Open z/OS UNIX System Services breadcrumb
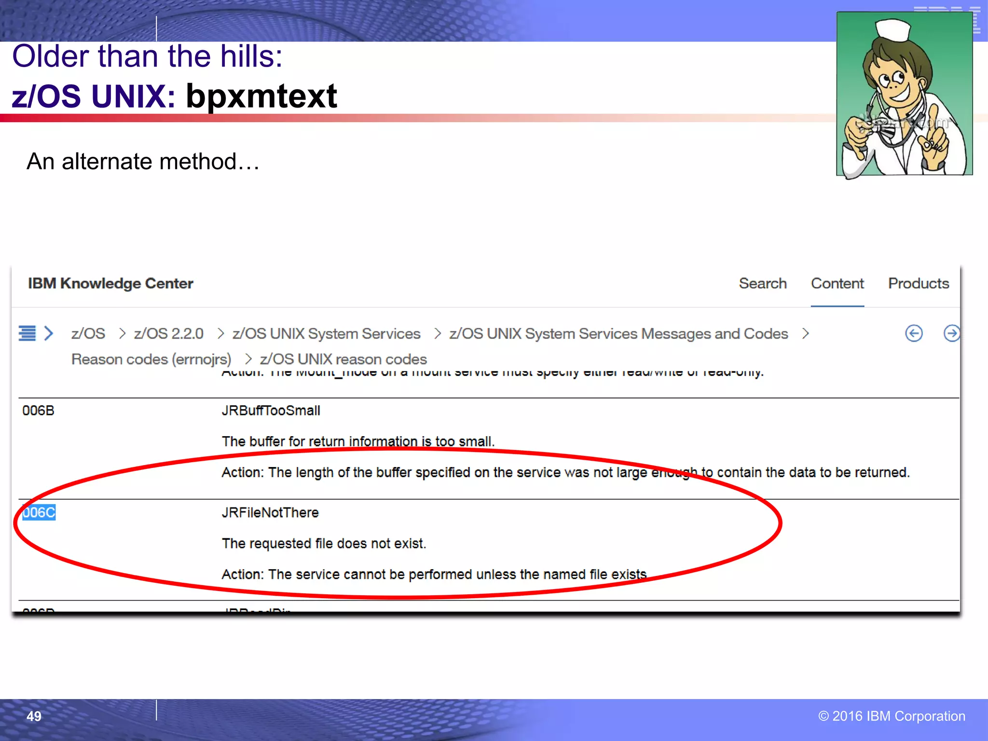 coord(326,334)
